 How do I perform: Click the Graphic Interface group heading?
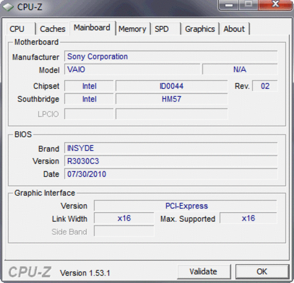tap(45, 193)
